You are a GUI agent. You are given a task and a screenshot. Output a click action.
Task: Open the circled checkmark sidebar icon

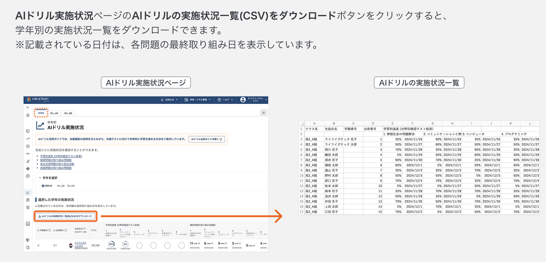tap(28, 146)
